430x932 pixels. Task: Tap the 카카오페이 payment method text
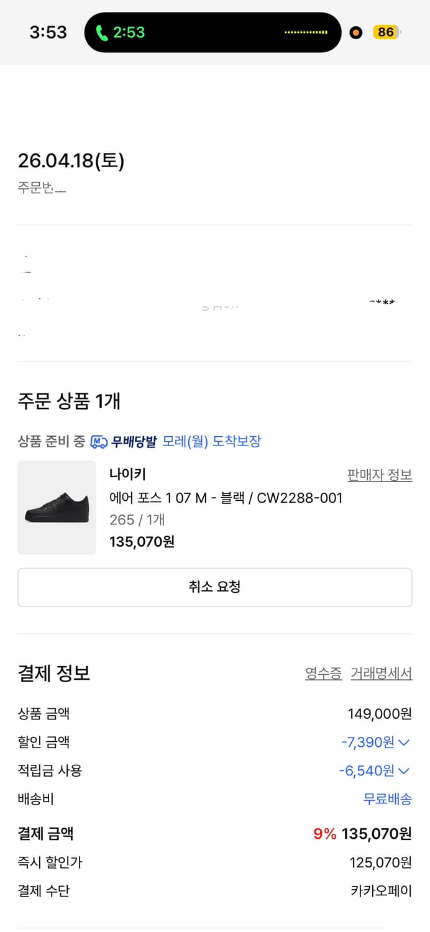[381, 891]
